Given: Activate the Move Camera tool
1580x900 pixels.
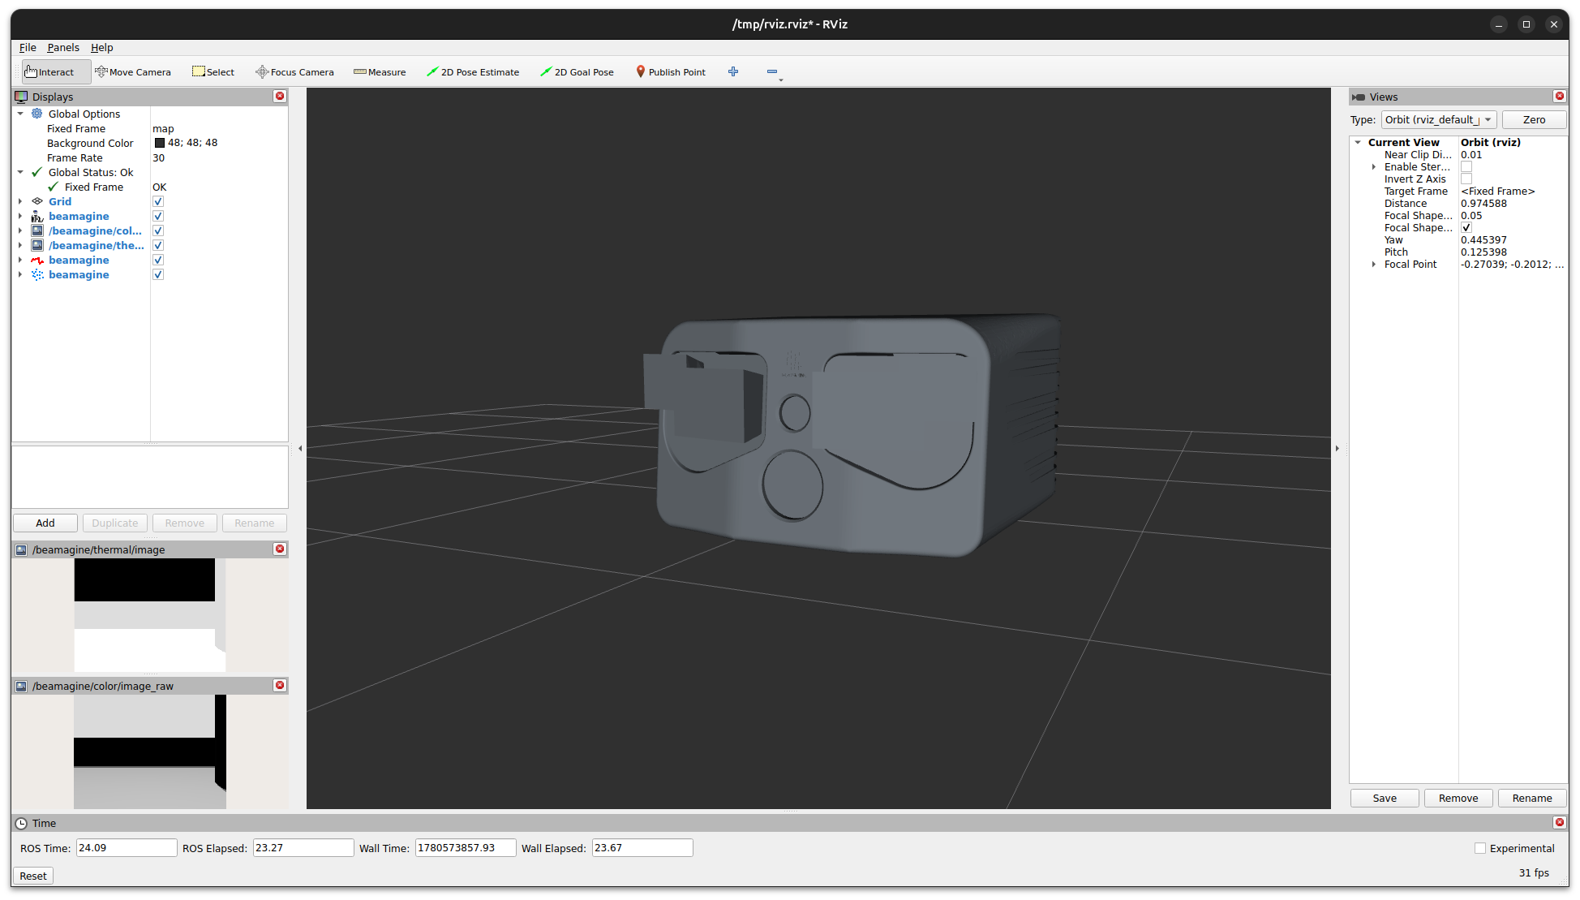Looking at the screenshot, I should 133,72.
